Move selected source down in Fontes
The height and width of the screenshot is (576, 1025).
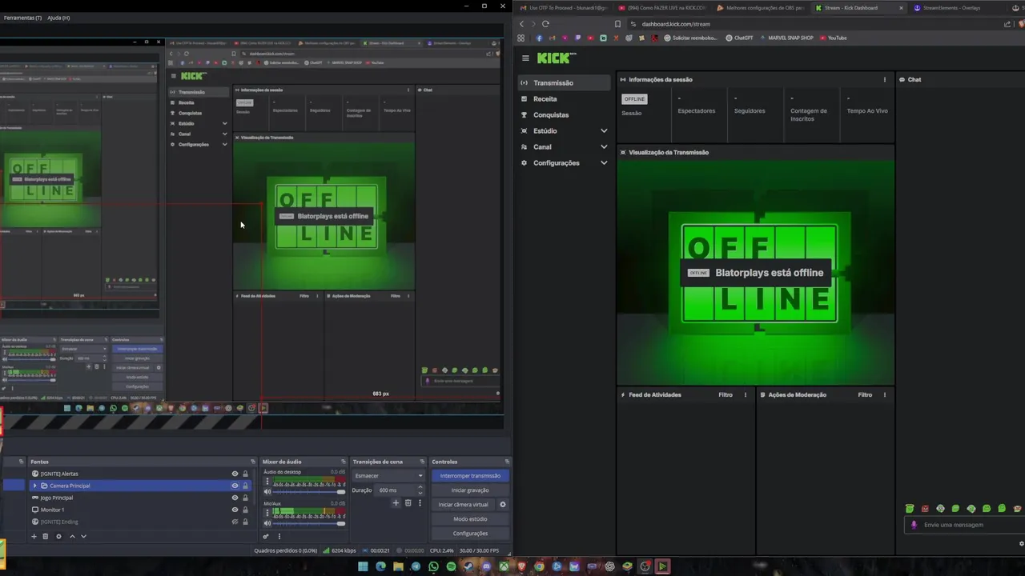pyautogui.click(x=83, y=536)
